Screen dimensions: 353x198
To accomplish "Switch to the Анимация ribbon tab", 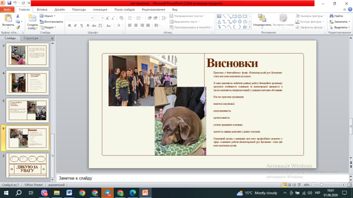I will coord(100,9).
